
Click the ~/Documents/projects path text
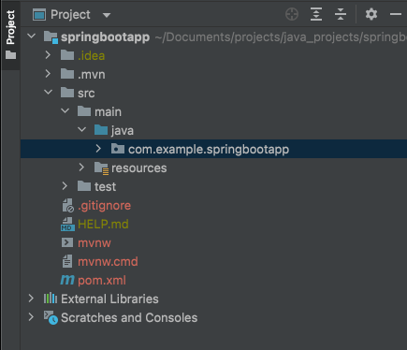pos(281,37)
